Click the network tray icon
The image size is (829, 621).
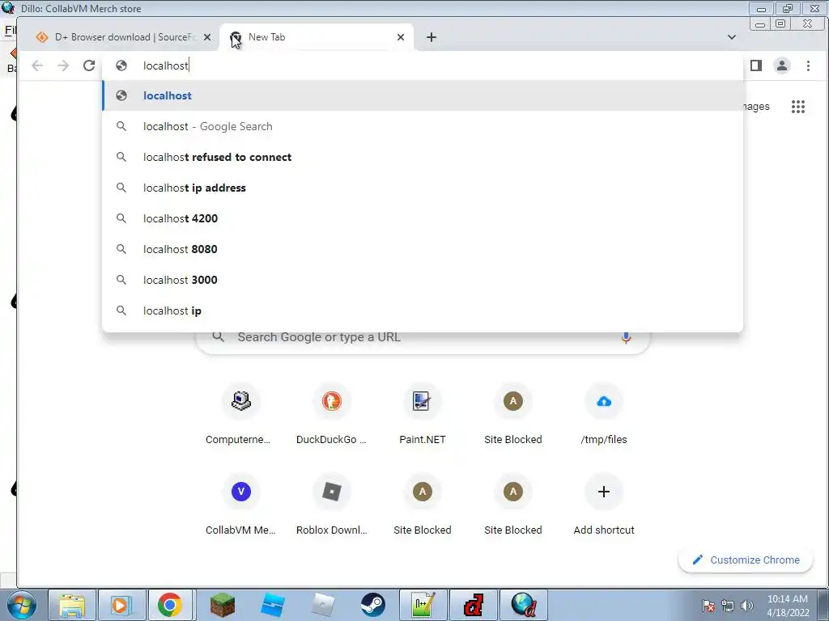pyautogui.click(x=728, y=606)
